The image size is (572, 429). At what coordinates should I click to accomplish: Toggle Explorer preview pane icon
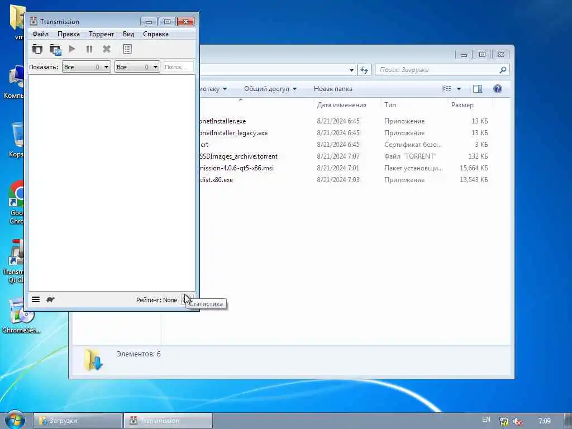click(478, 89)
